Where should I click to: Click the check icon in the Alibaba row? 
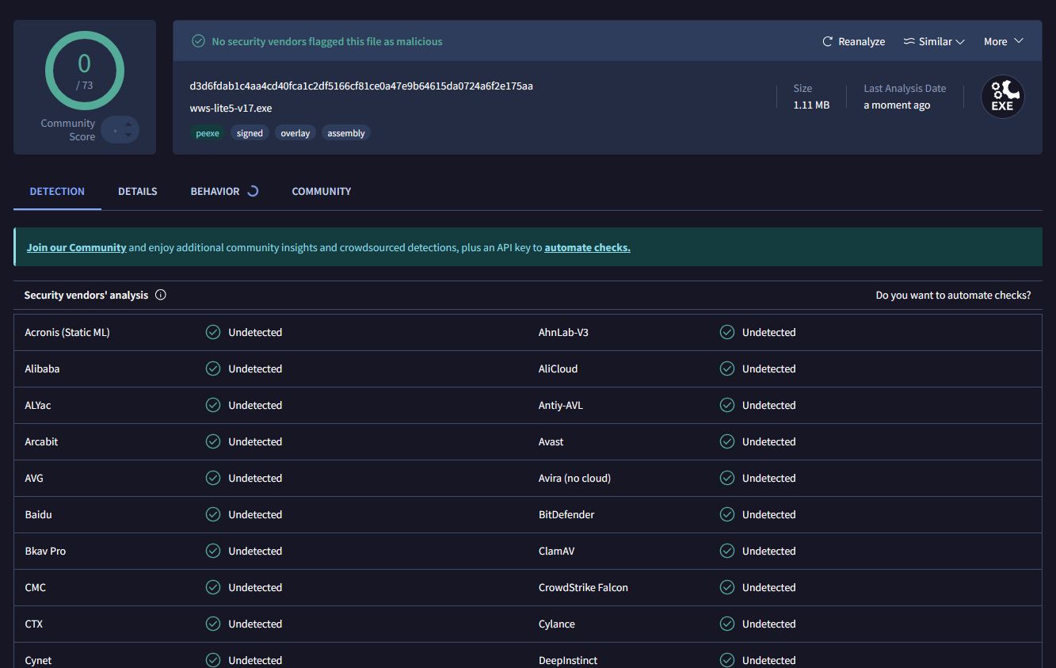(x=213, y=368)
